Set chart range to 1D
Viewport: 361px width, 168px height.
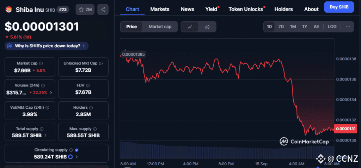[269, 27]
